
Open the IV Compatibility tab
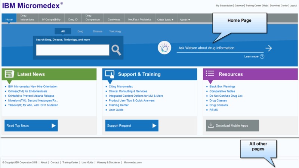[x=52, y=19]
